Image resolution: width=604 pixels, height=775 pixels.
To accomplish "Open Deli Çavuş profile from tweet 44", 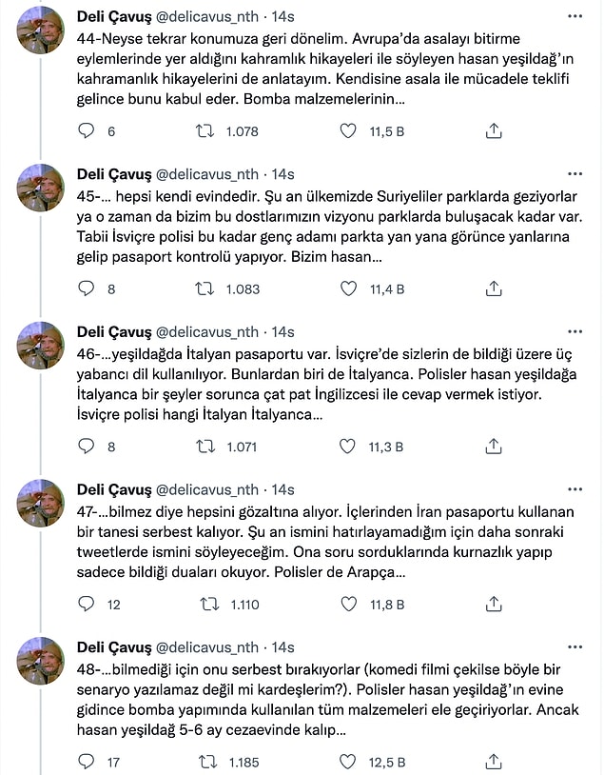I will 111,16.
